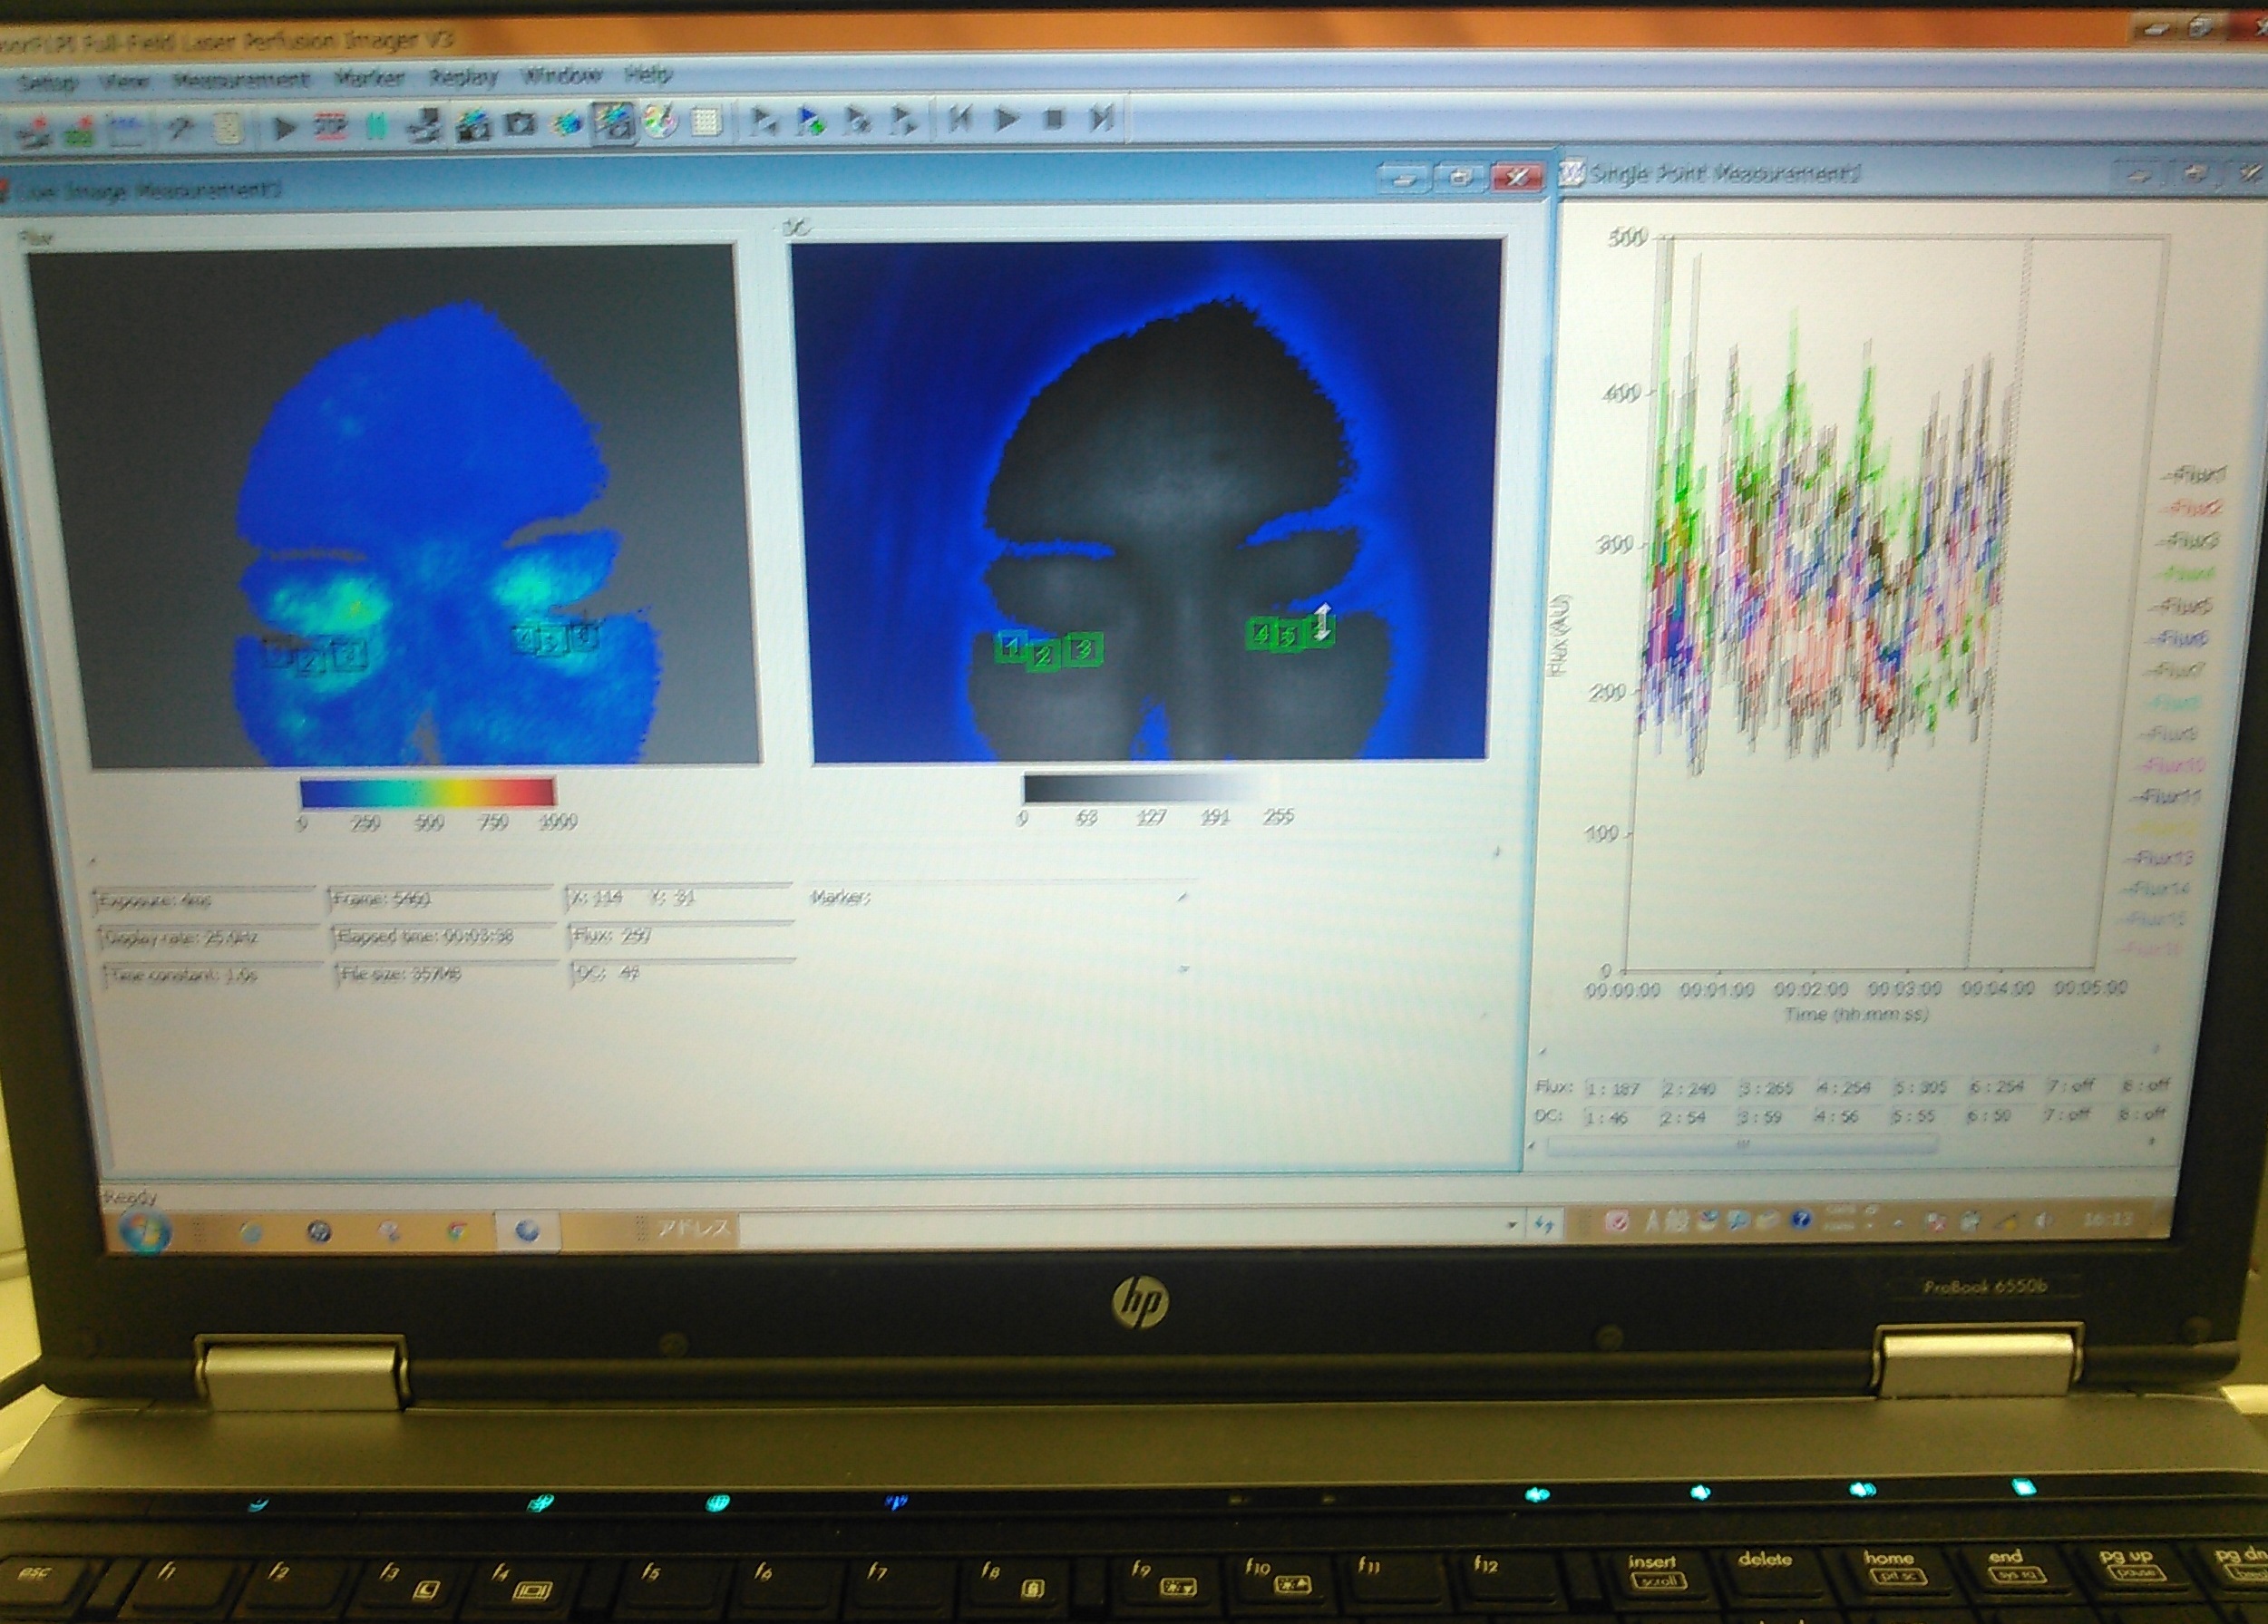Click the replay skip-to-start button
Image resolution: width=2268 pixels, height=1624 pixels.
coord(960,120)
